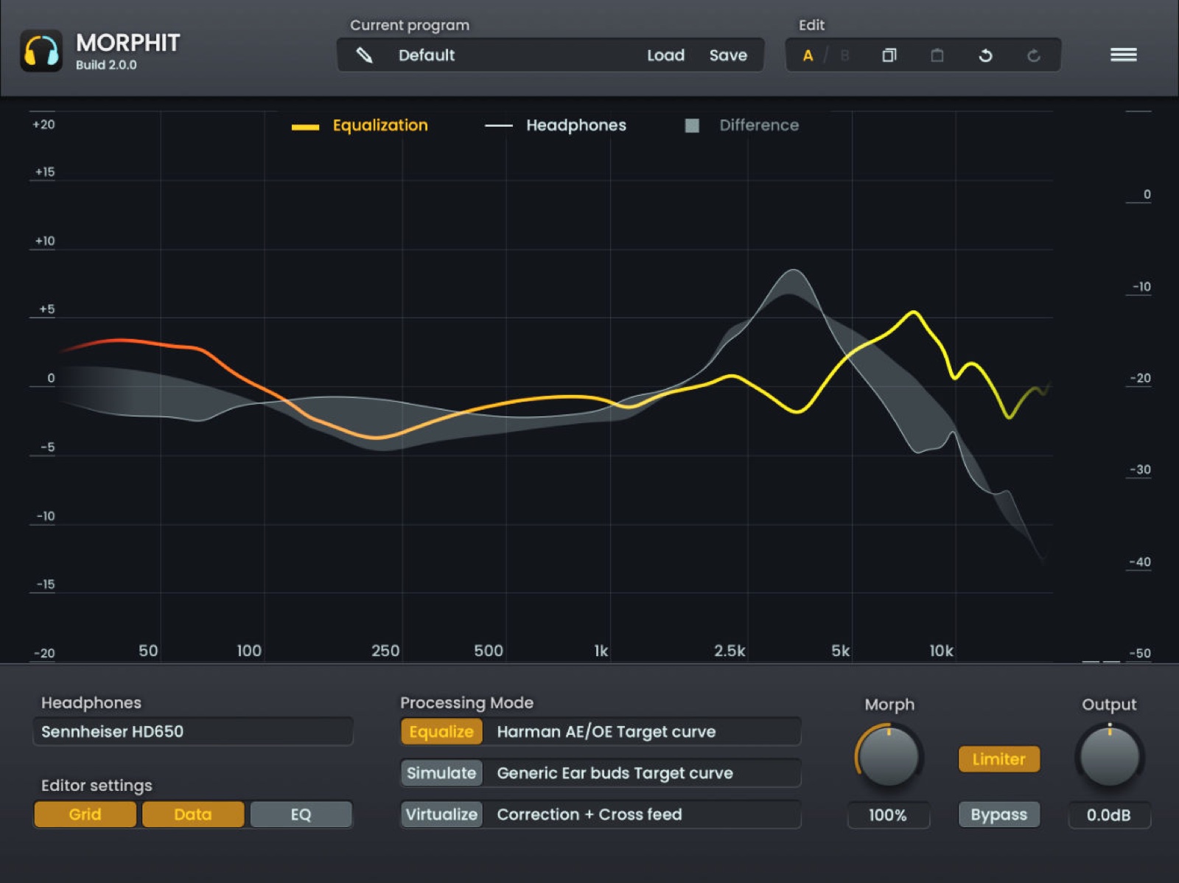The width and height of the screenshot is (1179, 883).
Task: Select the A state slot
Action: [808, 55]
